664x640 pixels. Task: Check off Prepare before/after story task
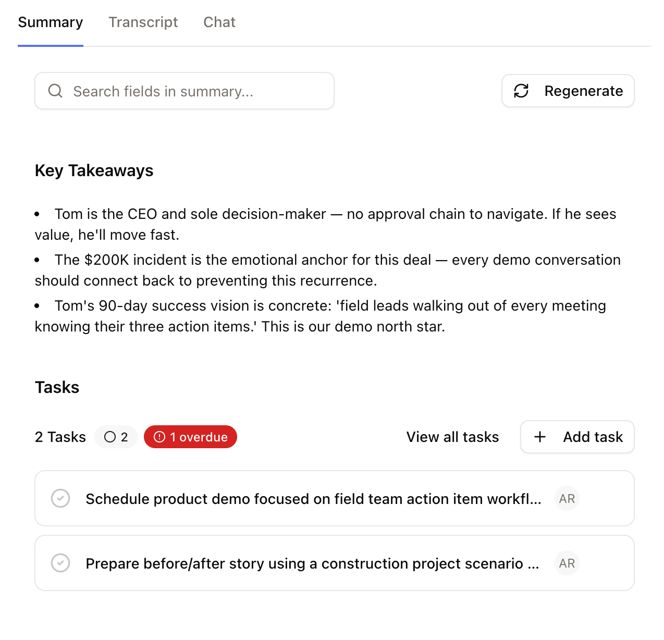click(60, 563)
